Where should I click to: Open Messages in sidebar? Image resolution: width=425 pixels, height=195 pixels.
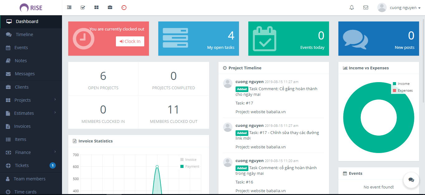pyautogui.click(x=31, y=74)
